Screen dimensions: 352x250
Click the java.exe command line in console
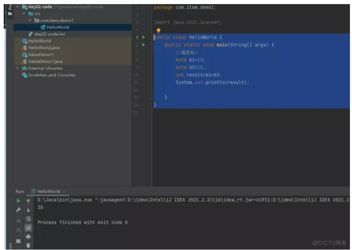193,200
